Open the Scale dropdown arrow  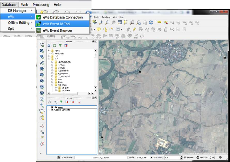point(151,157)
